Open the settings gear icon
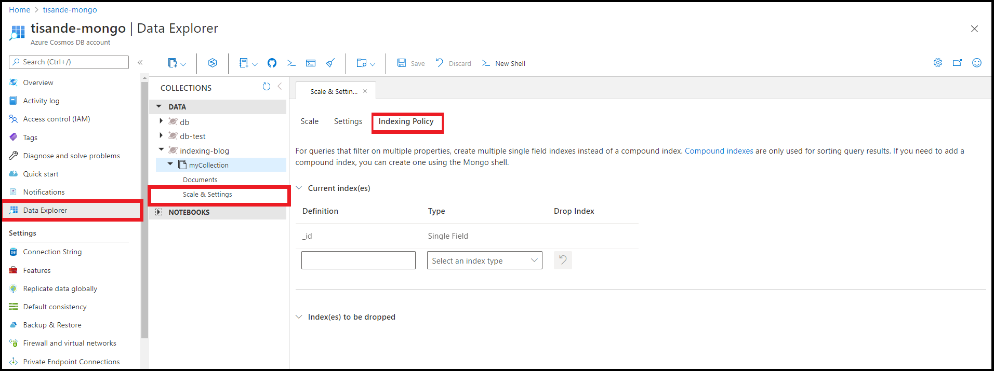994x371 pixels. pos(938,63)
